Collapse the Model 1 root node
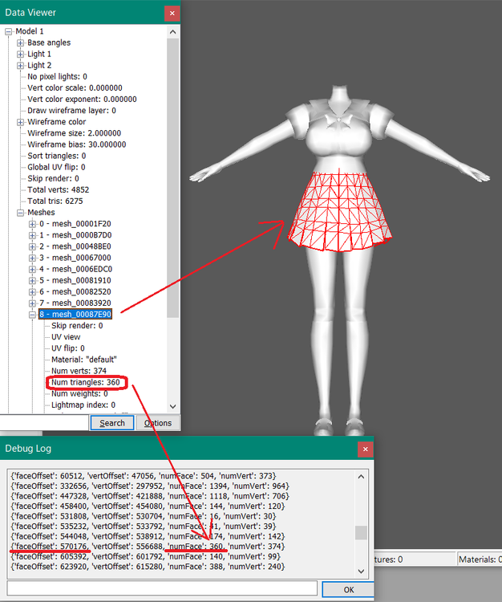This screenshot has height=602, width=502. point(9,31)
